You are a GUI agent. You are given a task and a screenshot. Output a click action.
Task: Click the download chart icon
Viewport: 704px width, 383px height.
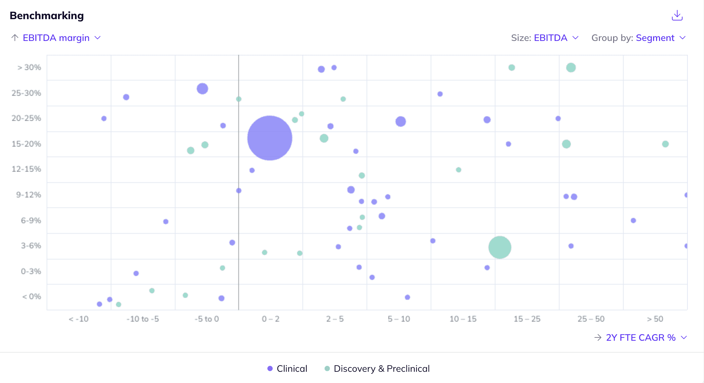677,16
